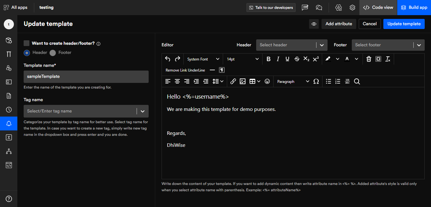Check the Want to create header/footer box
The image size is (431, 207).
pos(27,43)
